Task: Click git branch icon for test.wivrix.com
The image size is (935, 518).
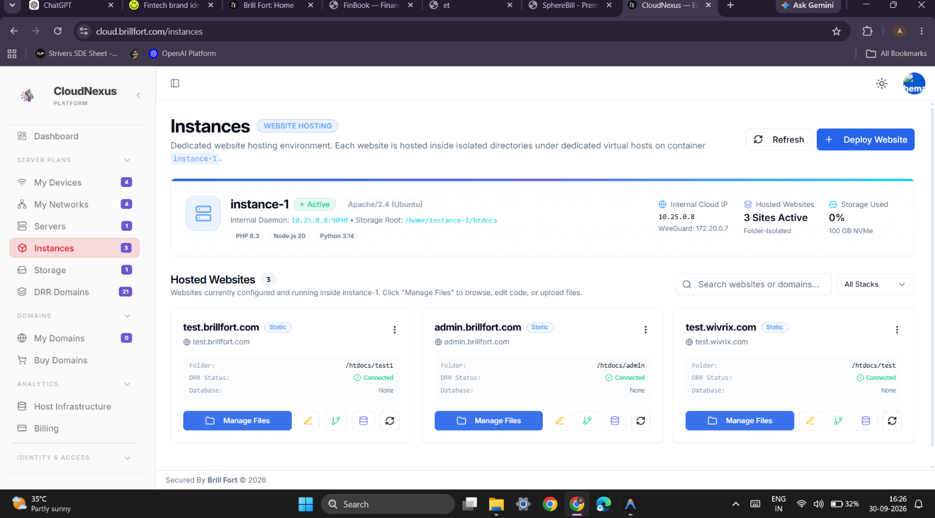Action: pos(838,421)
